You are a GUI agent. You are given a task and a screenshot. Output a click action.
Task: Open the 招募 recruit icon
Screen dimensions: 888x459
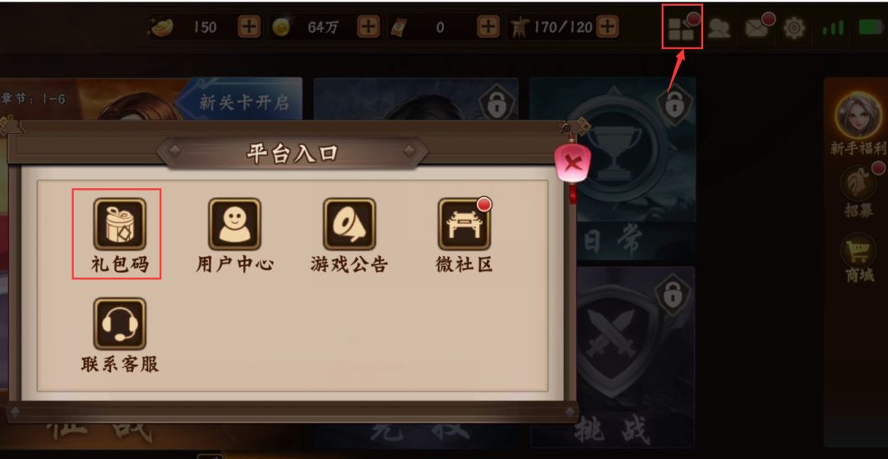[x=858, y=184]
